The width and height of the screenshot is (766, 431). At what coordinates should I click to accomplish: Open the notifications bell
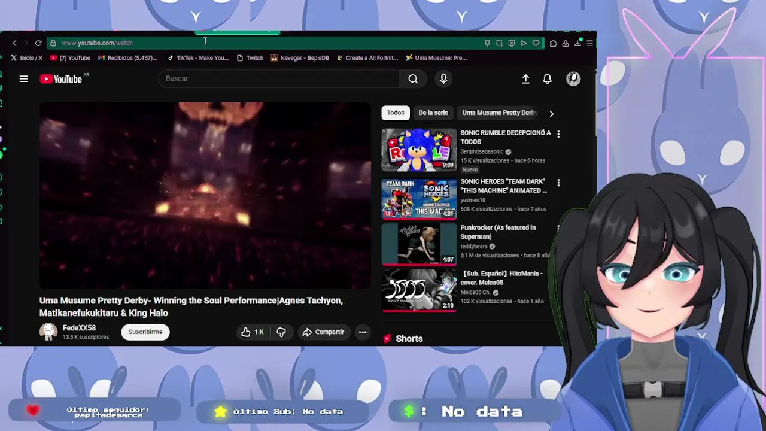548,78
